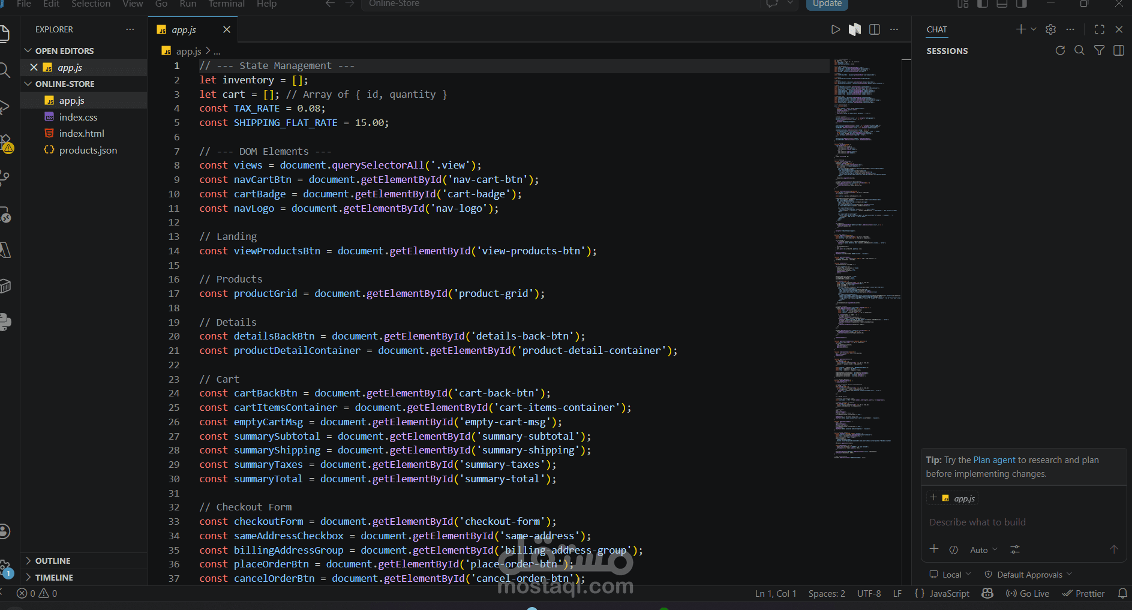Search the chat sessions
Image resolution: width=1132 pixels, height=610 pixels.
point(1079,50)
